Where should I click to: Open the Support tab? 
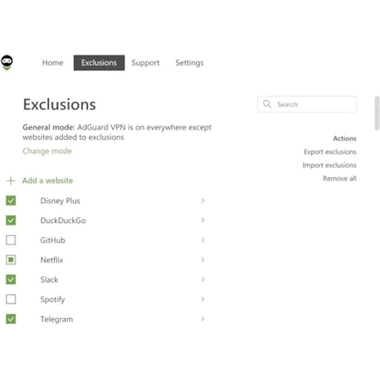[x=146, y=63]
